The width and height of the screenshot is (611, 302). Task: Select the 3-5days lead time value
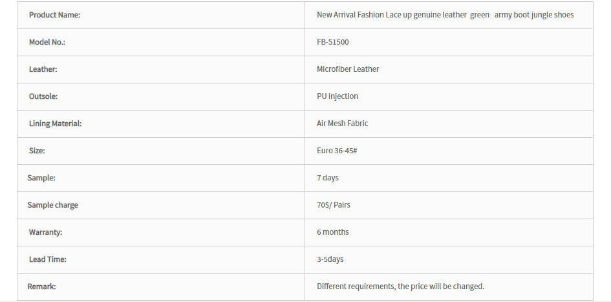330,259
